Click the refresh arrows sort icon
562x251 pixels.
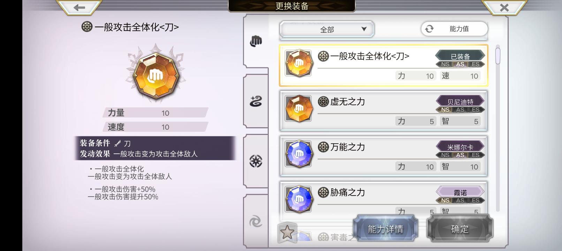tap(430, 29)
